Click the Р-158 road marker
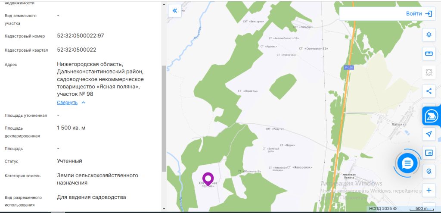 [x=349, y=68]
